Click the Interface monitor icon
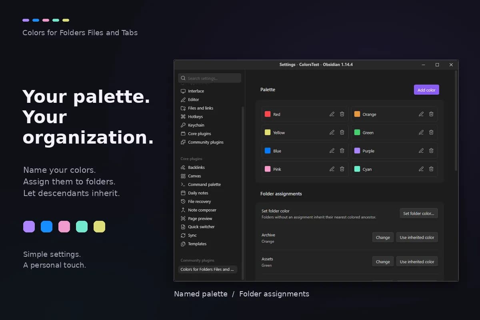 (x=183, y=91)
